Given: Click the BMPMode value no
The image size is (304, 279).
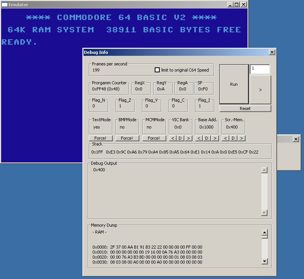Looking at the screenshot, I should coord(122,127).
